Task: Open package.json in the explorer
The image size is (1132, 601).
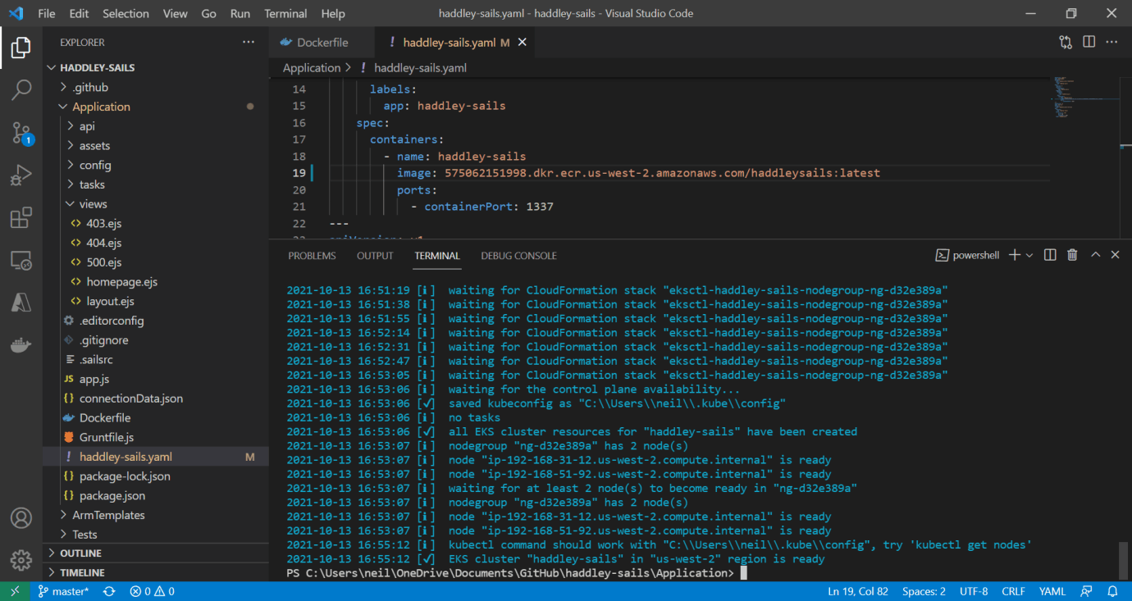Action: point(112,495)
